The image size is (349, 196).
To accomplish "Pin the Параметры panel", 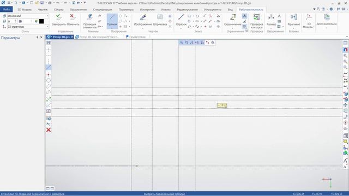I will [x=37, y=38].
